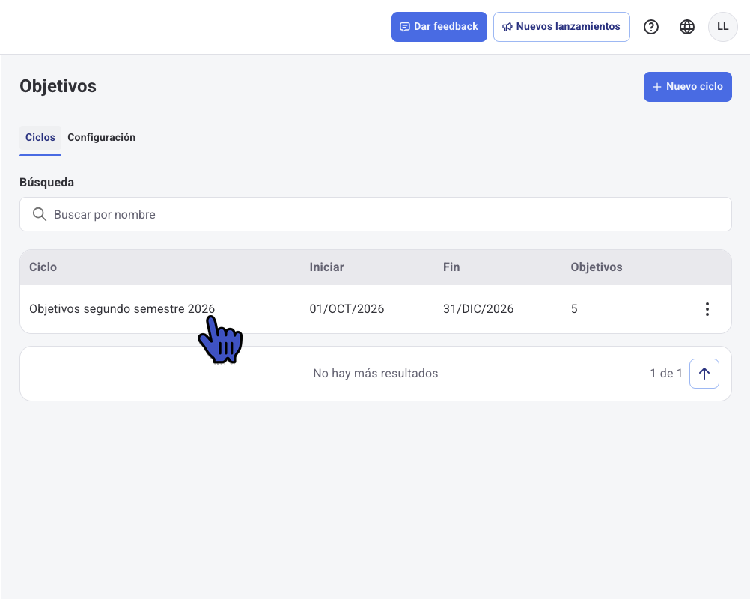Viewport: 750px width, 599px height.
Task: Click No hay más resultados message
Action: click(376, 373)
